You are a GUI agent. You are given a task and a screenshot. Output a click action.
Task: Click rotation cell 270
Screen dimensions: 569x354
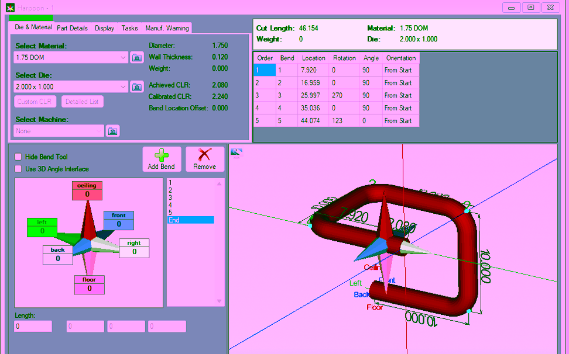pos(344,96)
